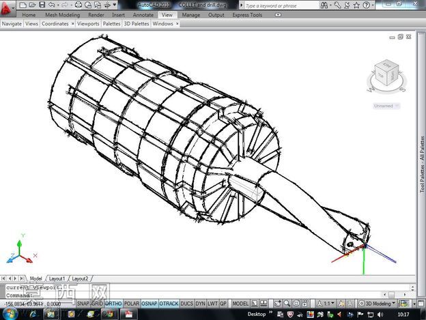The height and width of the screenshot is (320, 426).
Task: Toggle DUCS dynamic UCS
Action: [187, 304]
